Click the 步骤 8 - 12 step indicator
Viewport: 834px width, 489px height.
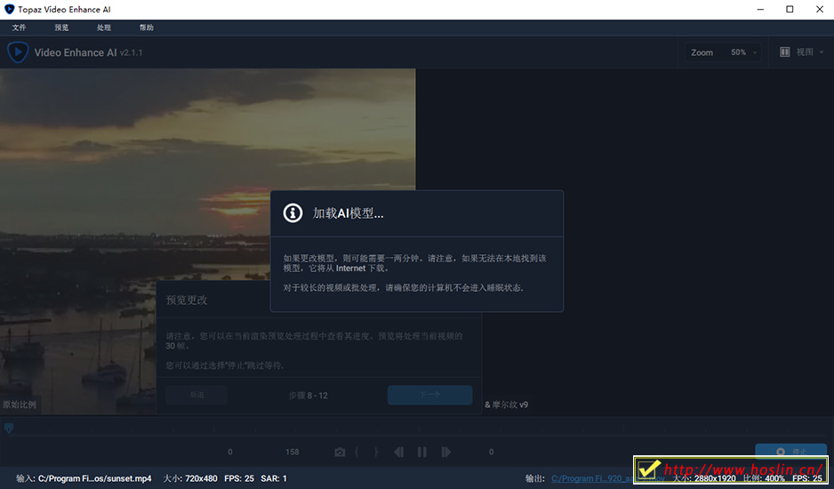(x=308, y=396)
